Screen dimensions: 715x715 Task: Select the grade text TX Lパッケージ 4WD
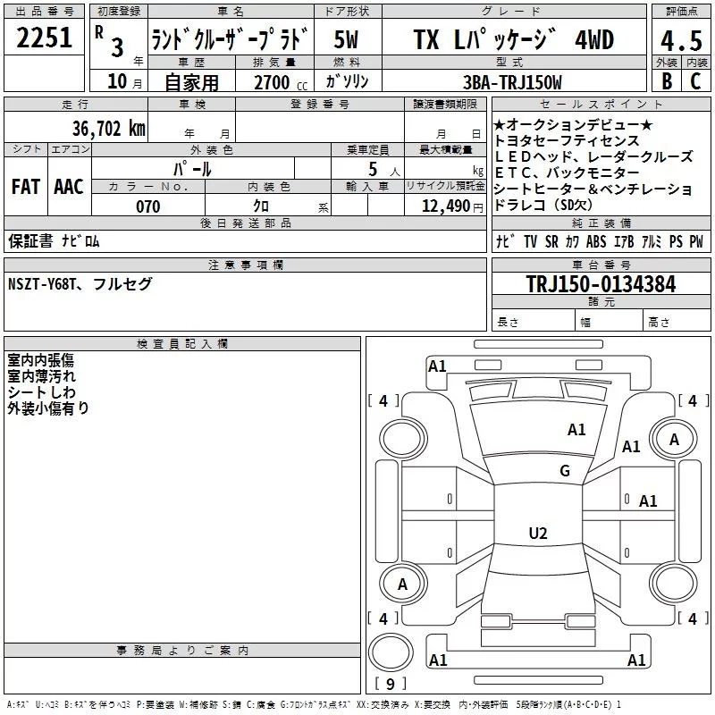click(x=513, y=39)
